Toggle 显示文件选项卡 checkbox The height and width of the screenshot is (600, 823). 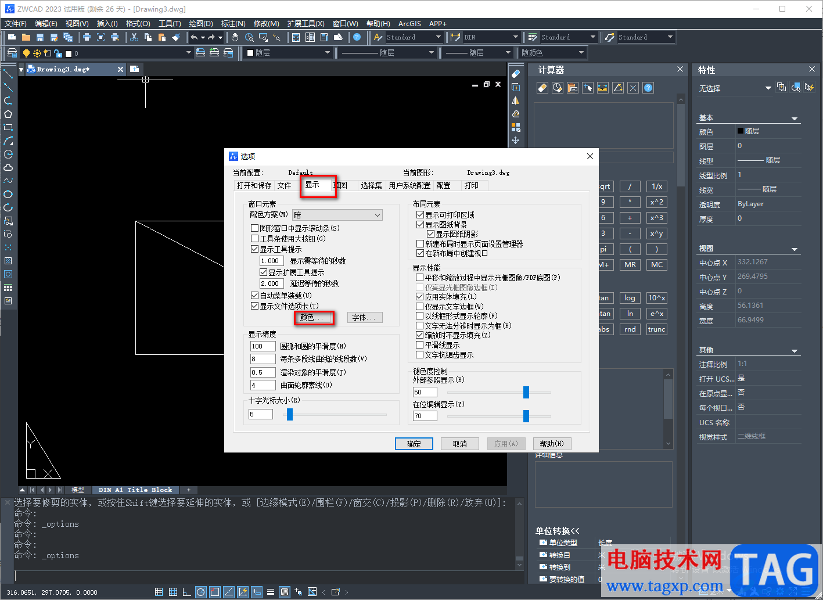click(x=254, y=306)
